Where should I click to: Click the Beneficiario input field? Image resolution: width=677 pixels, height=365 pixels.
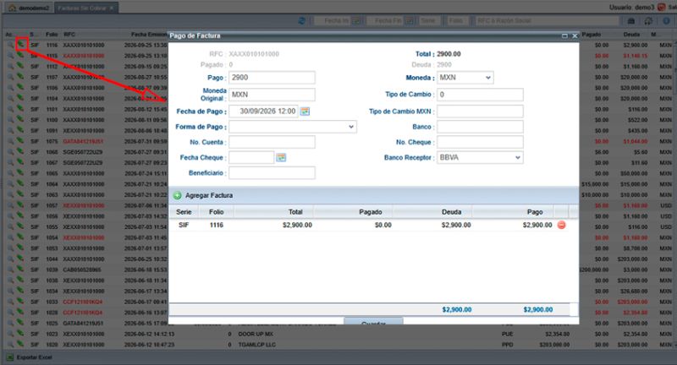point(272,173)
